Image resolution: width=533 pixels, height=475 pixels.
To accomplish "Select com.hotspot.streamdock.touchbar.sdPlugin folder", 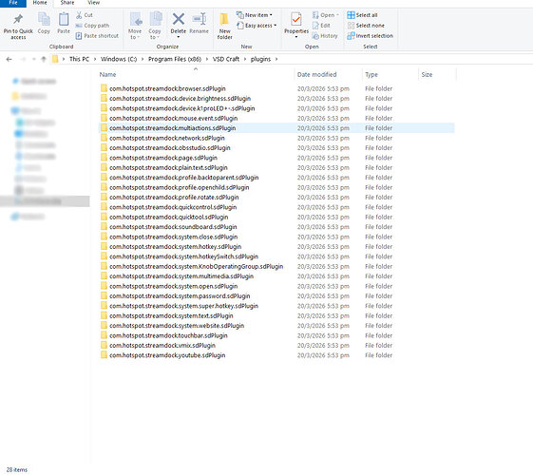I will point(168,335).
